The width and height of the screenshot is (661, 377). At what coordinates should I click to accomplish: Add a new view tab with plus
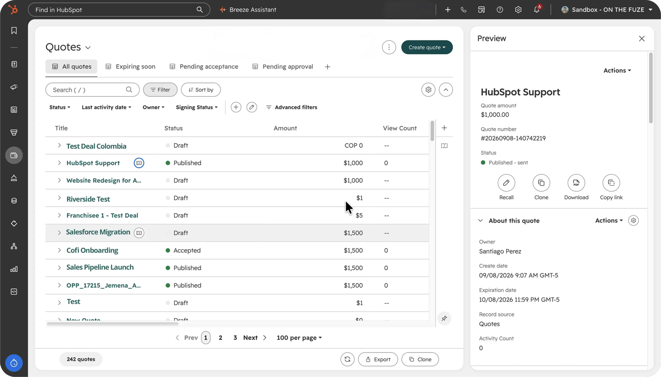click(328, 67)
